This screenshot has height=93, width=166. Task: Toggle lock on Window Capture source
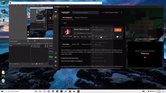[47, 47]
